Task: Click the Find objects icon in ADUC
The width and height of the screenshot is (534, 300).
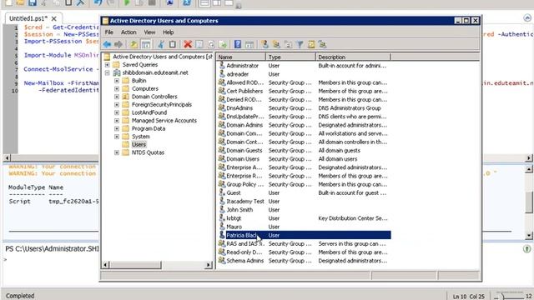Action: coord(311,44)
